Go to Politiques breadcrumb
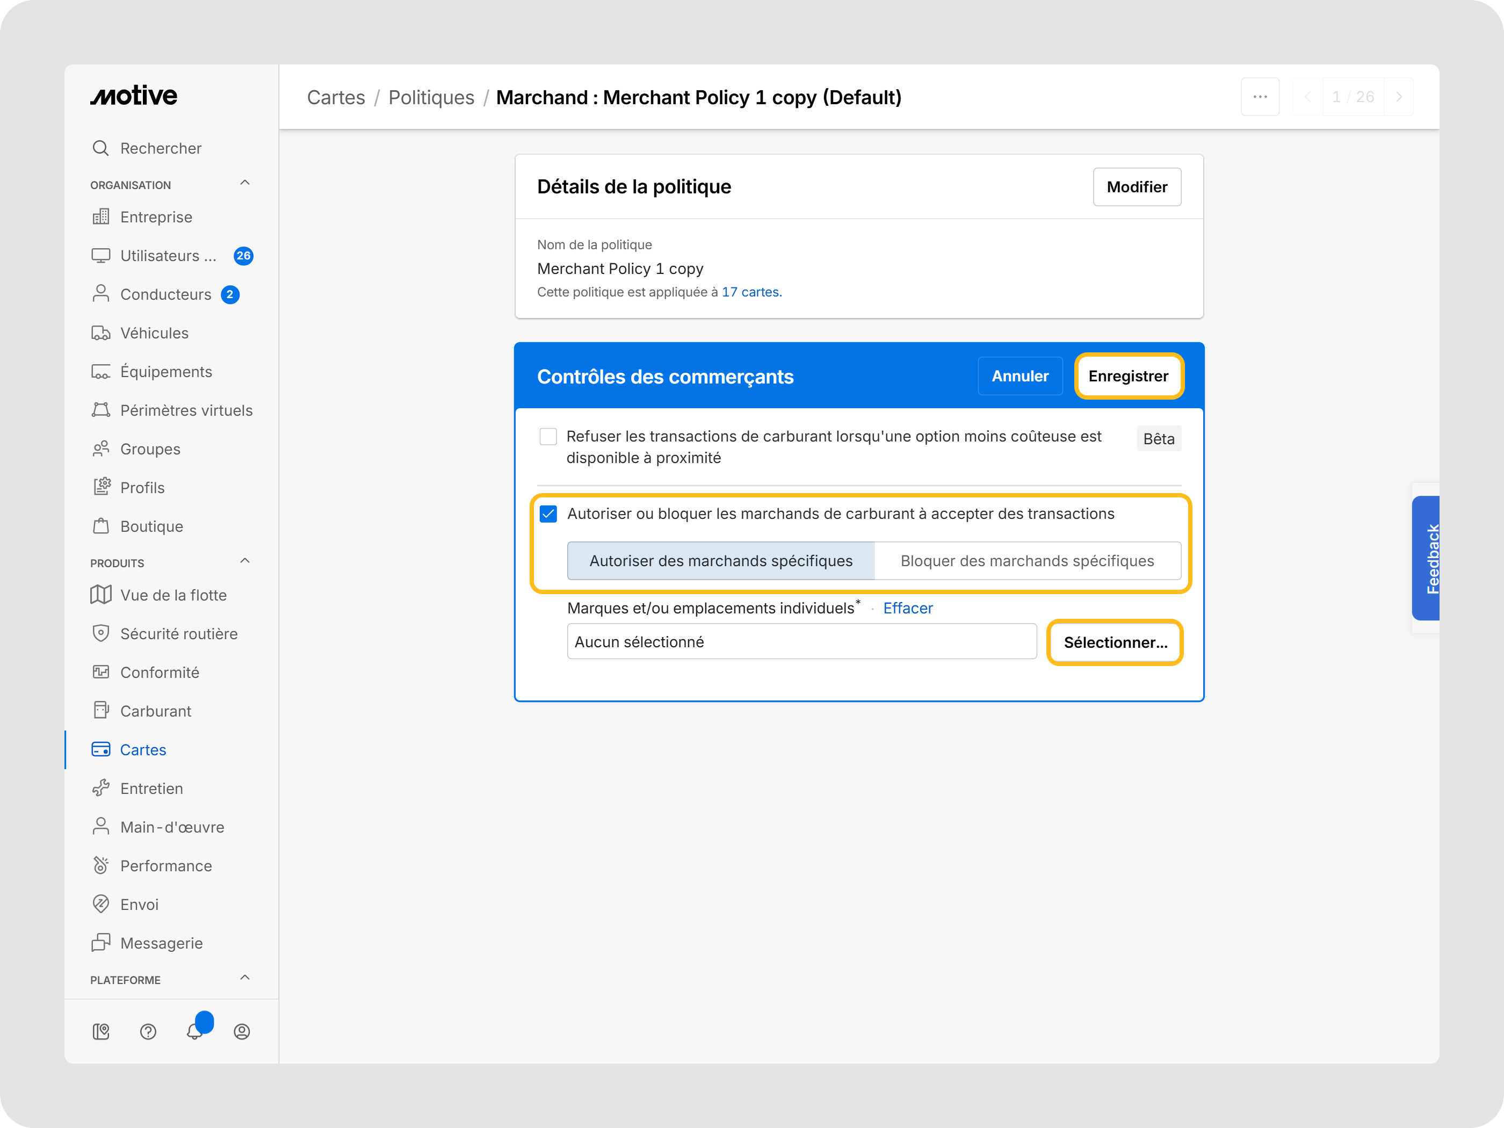The width and height of the screenshot is (1504, 1128). (431, 97)
